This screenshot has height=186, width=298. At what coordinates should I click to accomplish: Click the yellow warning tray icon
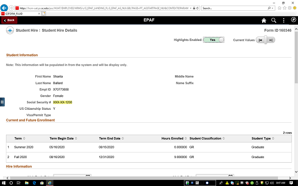[227, 183]
